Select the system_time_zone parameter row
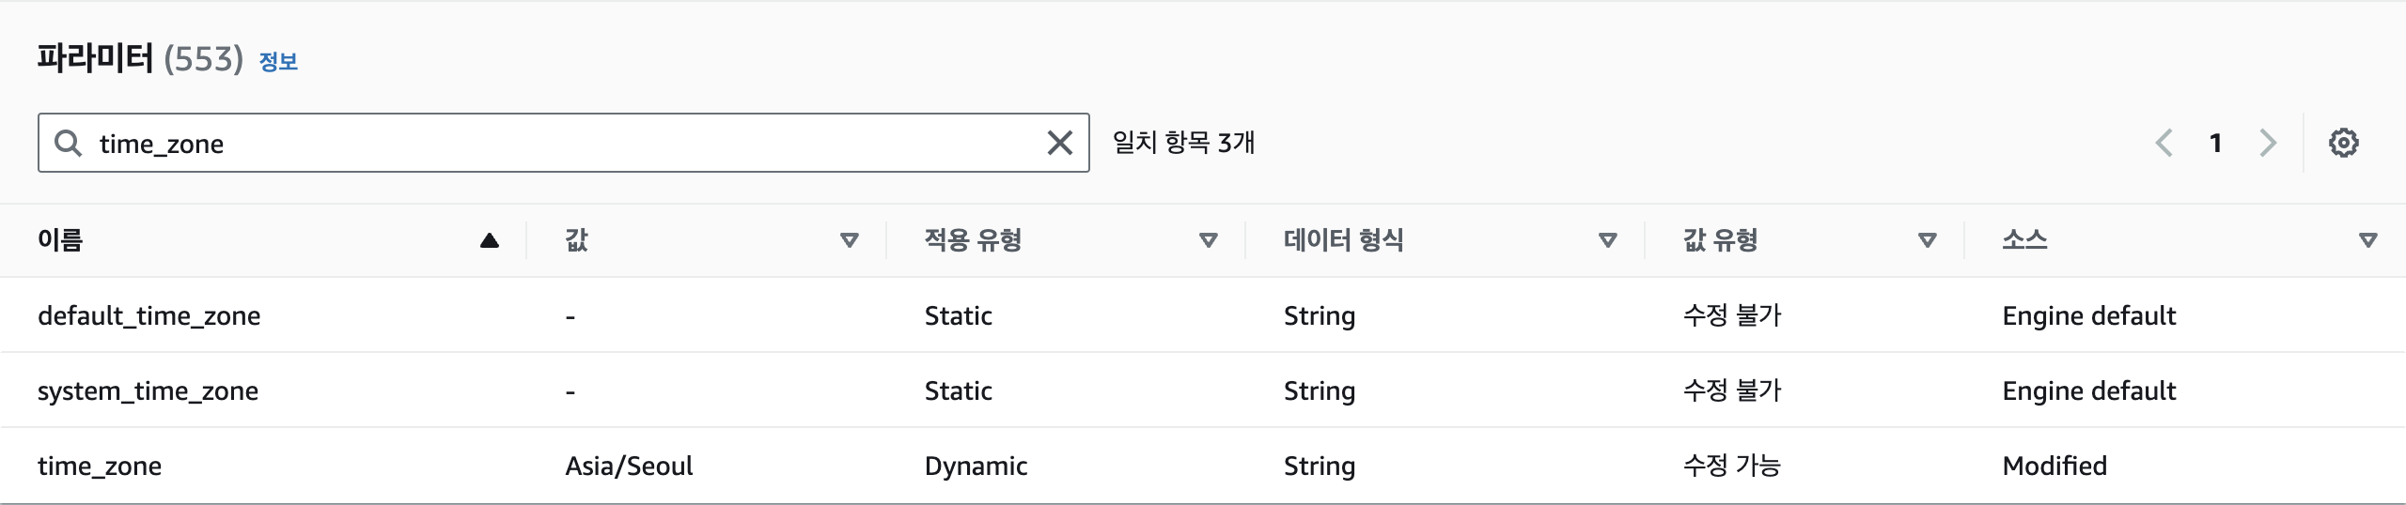Viewport: 2406px width, 505px height. click(x=148, y=390)
